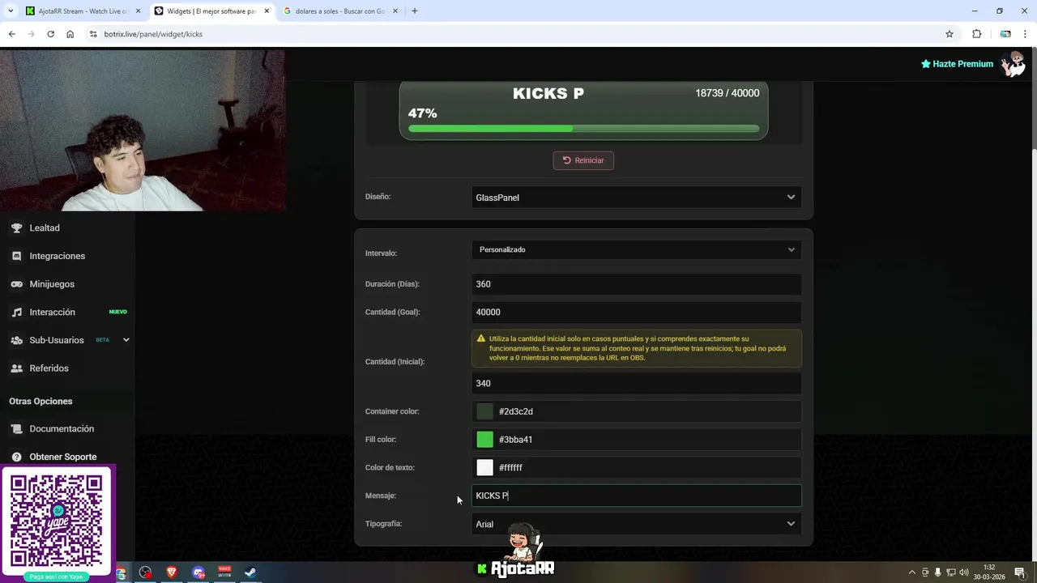Click the Mensaje text field
This screenshot has height=583, width=1037.
[636, 496]
